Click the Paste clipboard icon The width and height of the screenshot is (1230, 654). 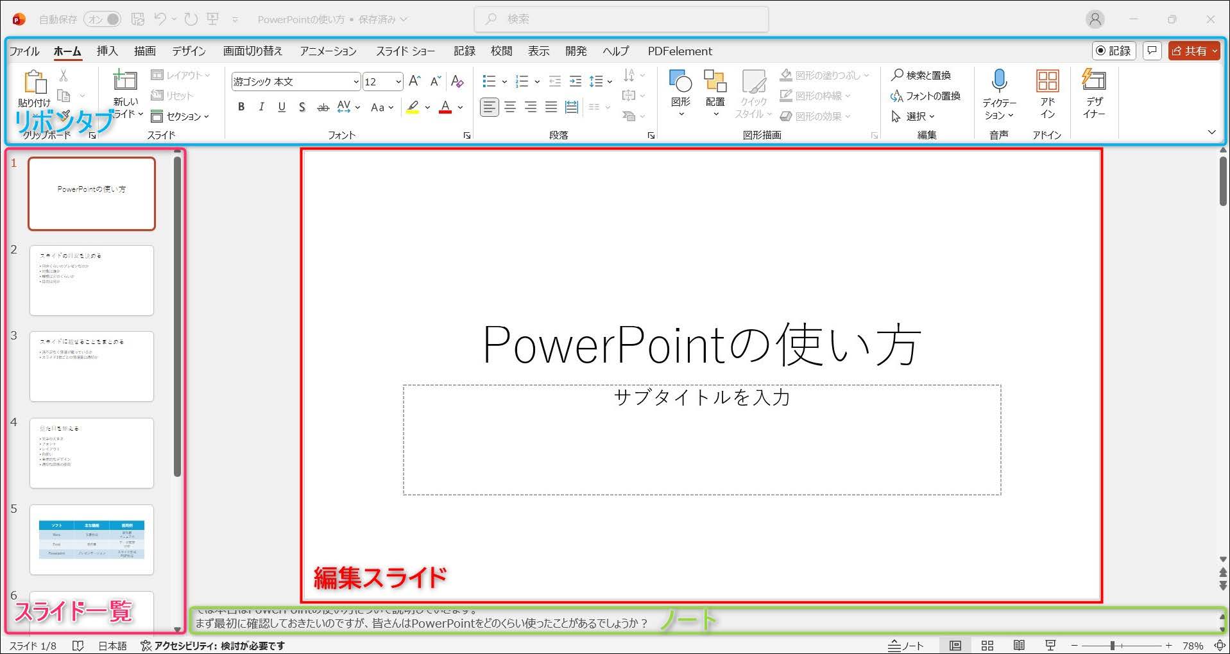(x=35, y=83)
